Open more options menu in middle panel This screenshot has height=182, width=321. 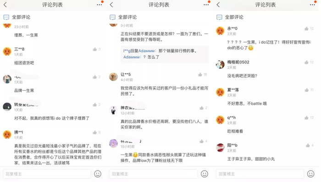206,5
